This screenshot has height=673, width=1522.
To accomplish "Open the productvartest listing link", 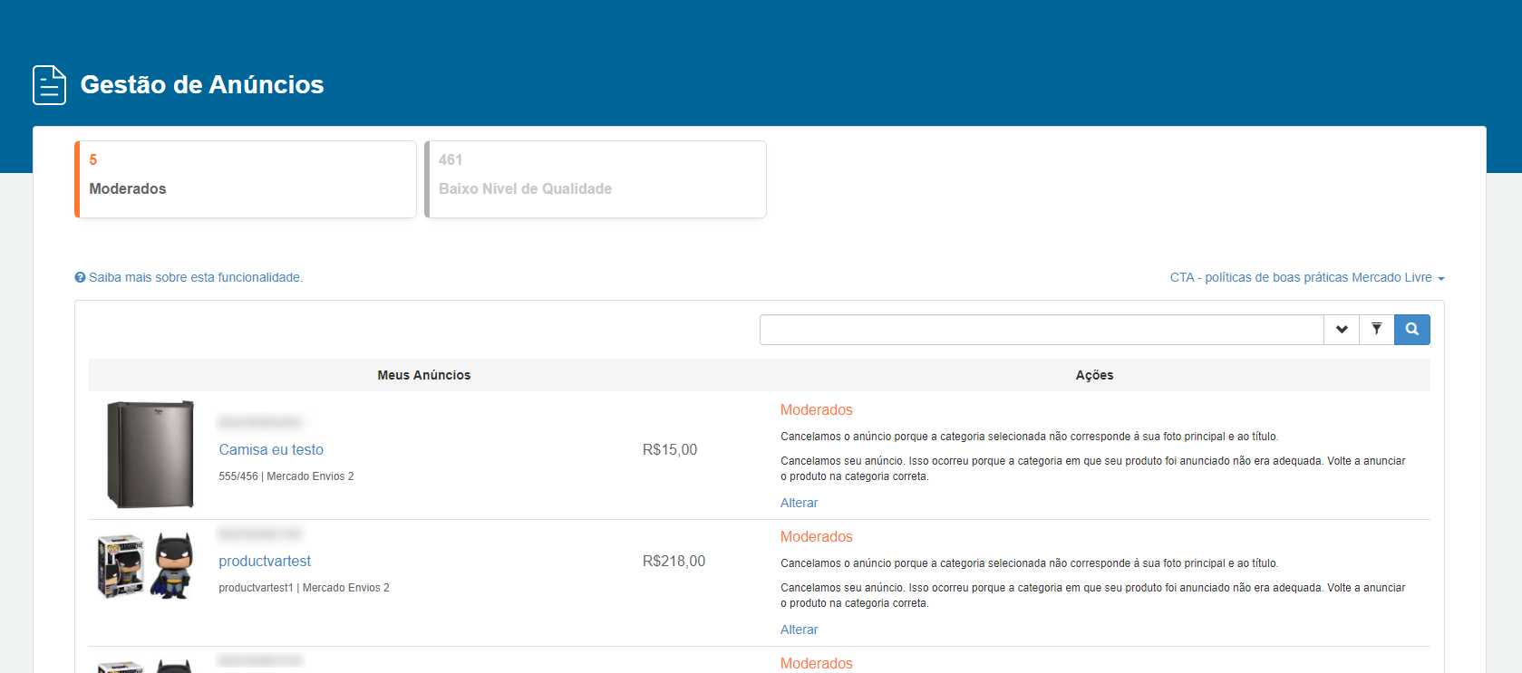I will 265,562.
